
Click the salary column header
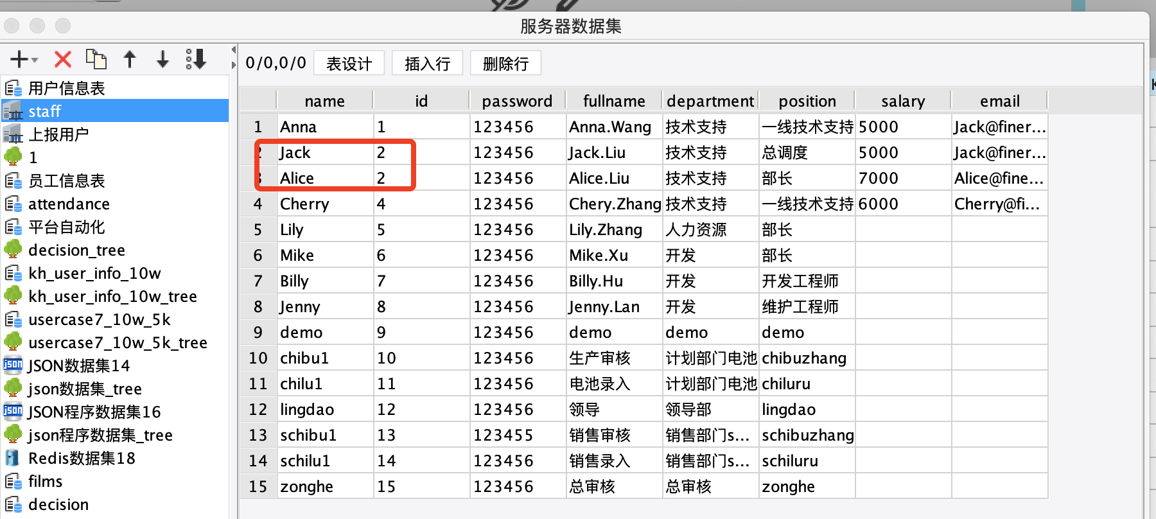(x=903, y=101)
